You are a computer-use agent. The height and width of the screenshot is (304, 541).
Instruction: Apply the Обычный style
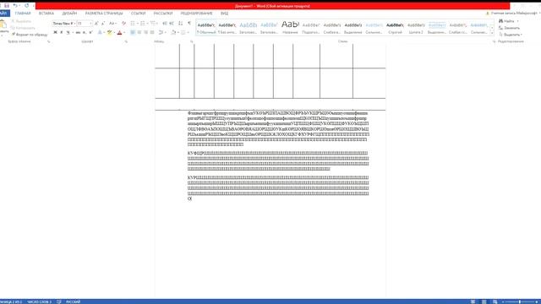coord(206,28)
